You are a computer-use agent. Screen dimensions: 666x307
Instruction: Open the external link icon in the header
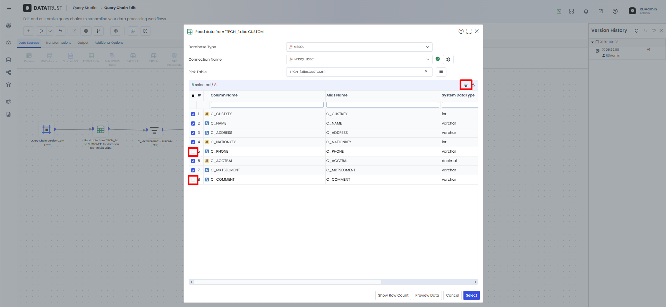coord(600,11)
